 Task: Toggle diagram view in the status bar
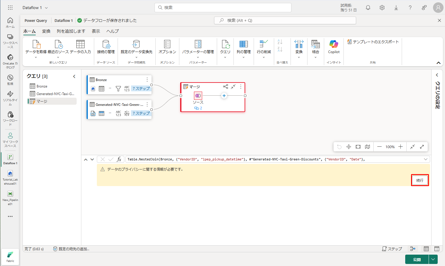pyautogui.click(x=413, y=249)
